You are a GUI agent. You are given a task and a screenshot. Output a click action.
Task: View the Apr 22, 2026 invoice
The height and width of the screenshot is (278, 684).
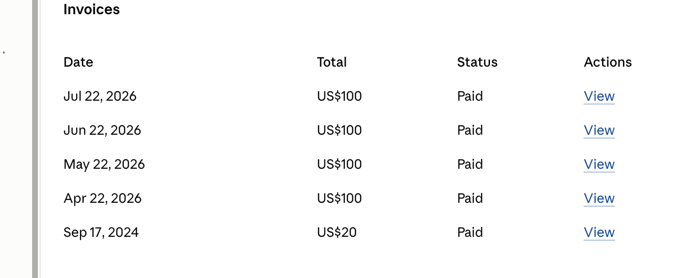599,199
